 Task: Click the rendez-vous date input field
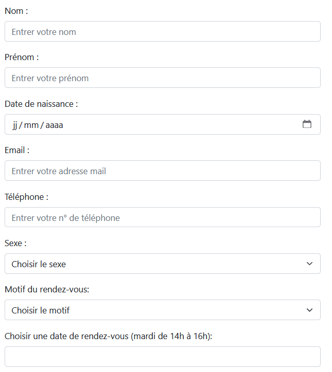click(163, 357)
